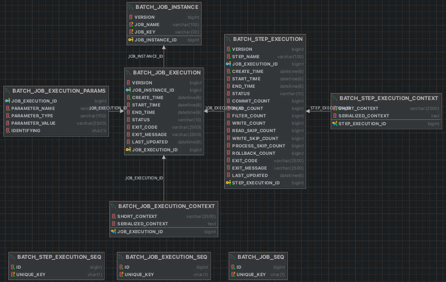Viewport: 446px width, 282px height.
Task: Select the EXIT_MESSAGE column in BATCH_JOB_EXECUTION
Action: pyautogui.click(x=164, y=135)
